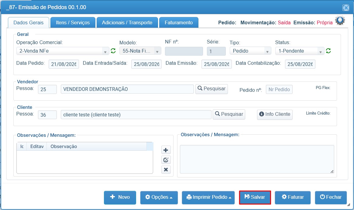This screenshot has height=210, width=354.
Task: Edit the selected observation icon
Action: click(x=166, y=160)
